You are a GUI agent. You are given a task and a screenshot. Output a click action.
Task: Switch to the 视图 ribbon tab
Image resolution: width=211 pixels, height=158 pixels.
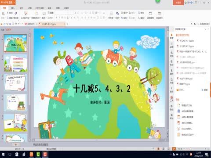pyautogui.click(x=58, y=8)
